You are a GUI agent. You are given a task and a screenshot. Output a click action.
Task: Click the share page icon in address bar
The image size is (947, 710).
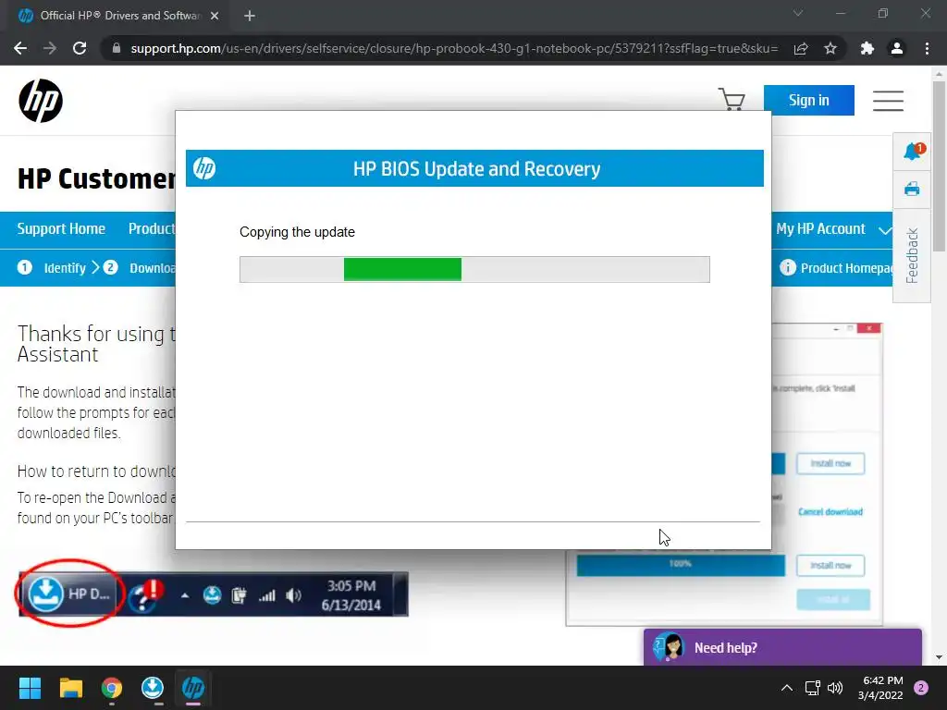pyautogui.click(x=801, y=48)
